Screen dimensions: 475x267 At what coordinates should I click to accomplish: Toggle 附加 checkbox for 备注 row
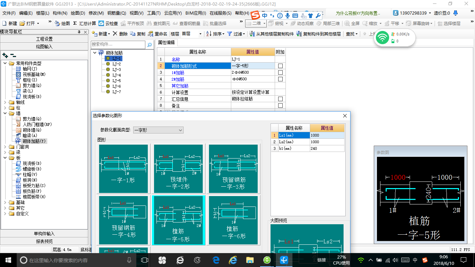coord(280,105)
